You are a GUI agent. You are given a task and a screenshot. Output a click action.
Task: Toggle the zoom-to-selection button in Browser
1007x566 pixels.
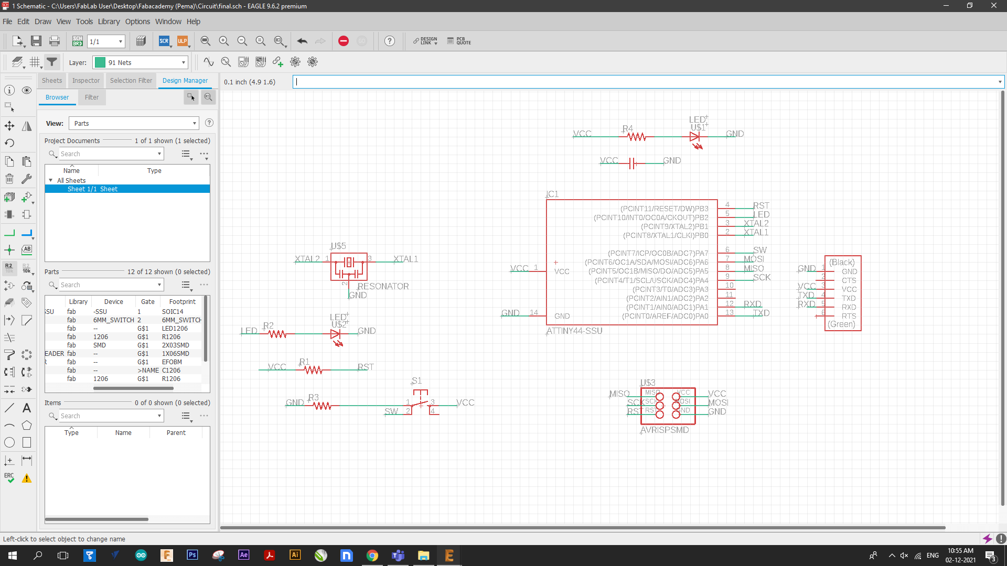[208, 97]
